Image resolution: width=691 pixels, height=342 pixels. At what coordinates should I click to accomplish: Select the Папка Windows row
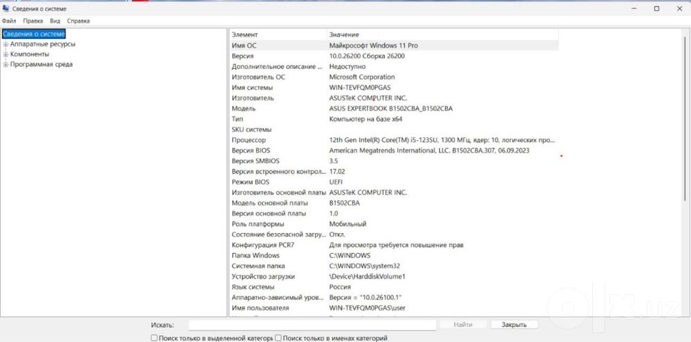395,255
